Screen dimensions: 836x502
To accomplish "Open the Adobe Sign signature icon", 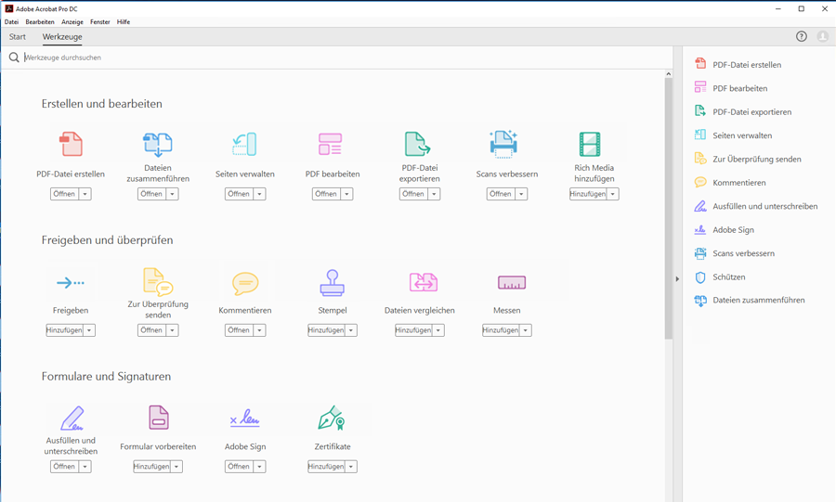I will coord(244,418).
